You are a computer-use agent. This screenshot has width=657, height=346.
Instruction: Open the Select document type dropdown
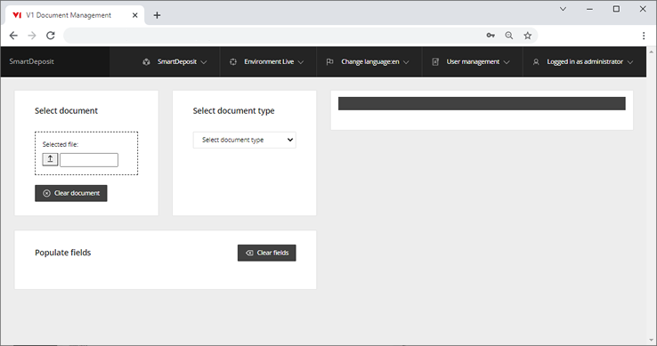pyautogui.click(x=244, y=140)
